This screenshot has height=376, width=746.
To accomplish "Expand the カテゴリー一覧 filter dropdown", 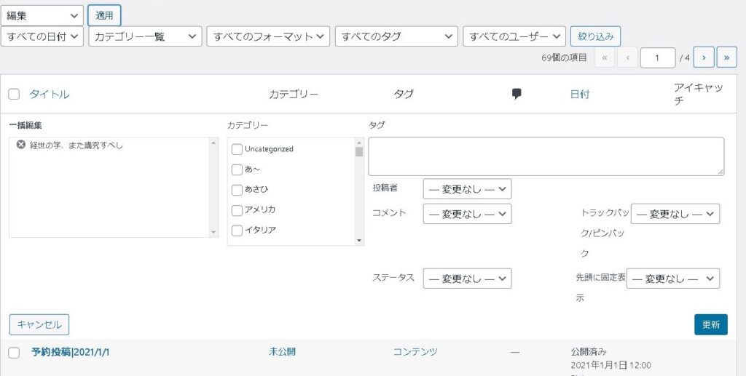I will 145,36.
